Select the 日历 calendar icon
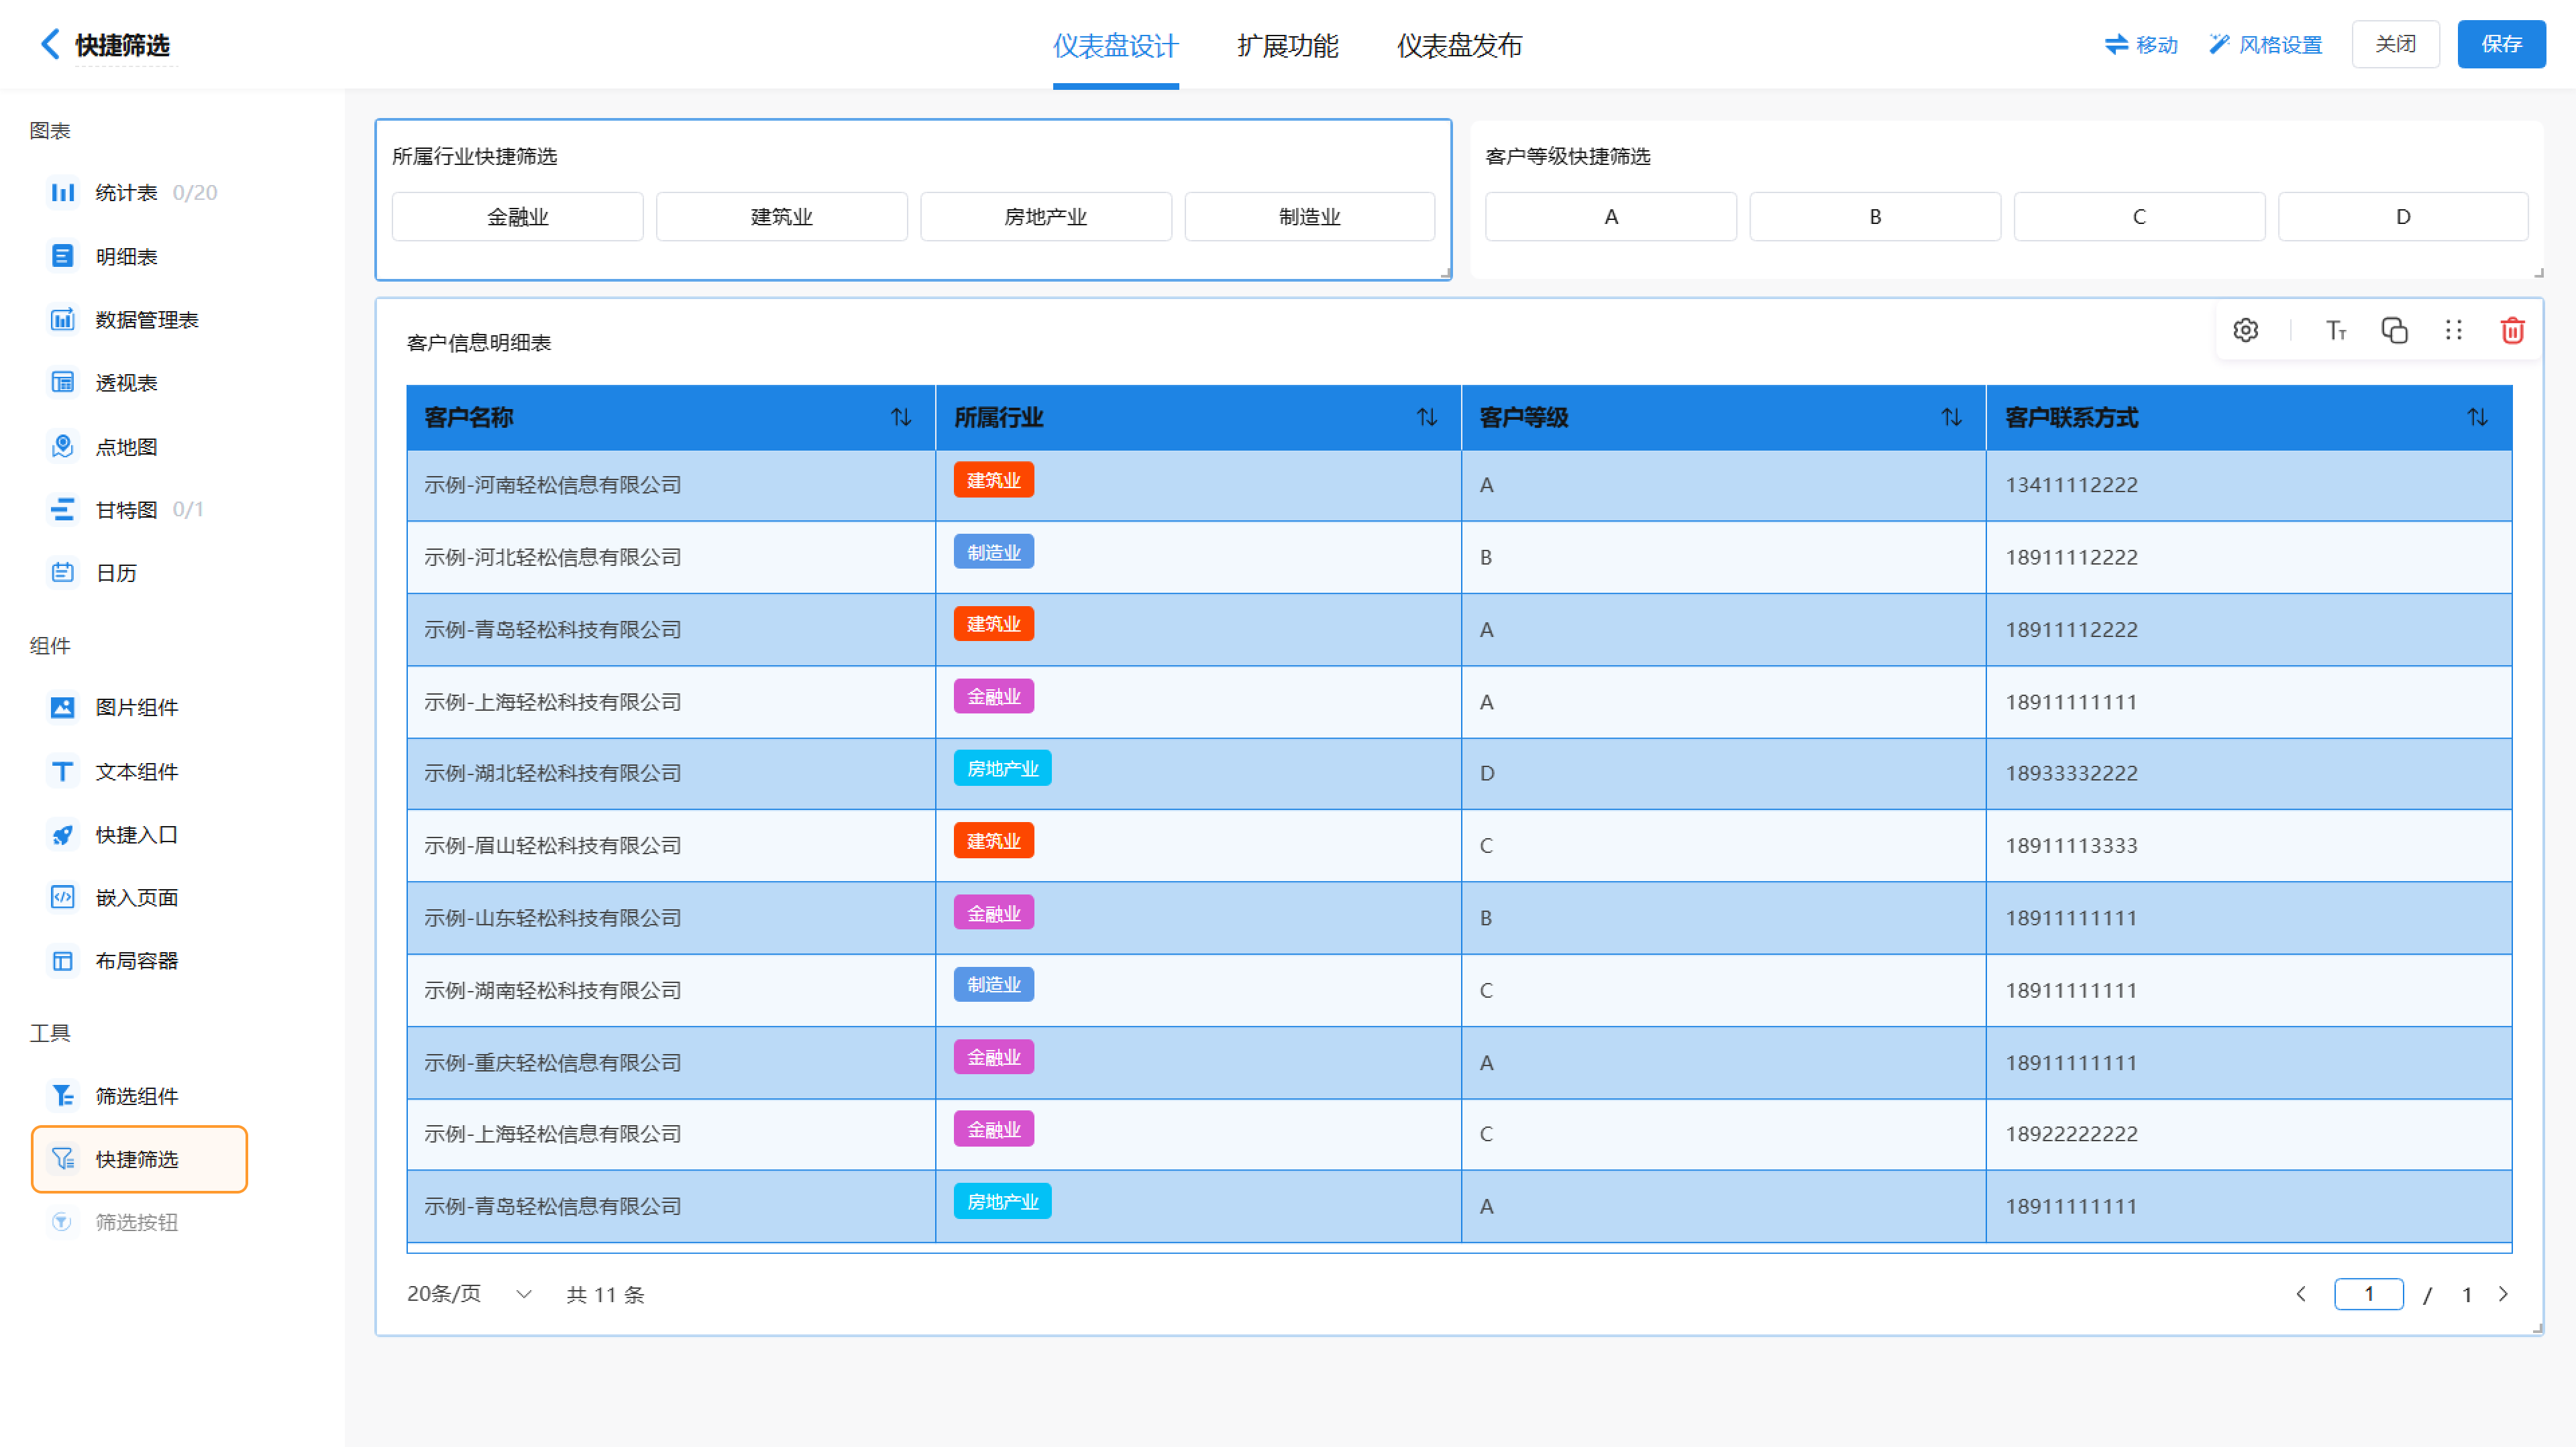Screen dimensions: 2576x1447 (62, 571)
